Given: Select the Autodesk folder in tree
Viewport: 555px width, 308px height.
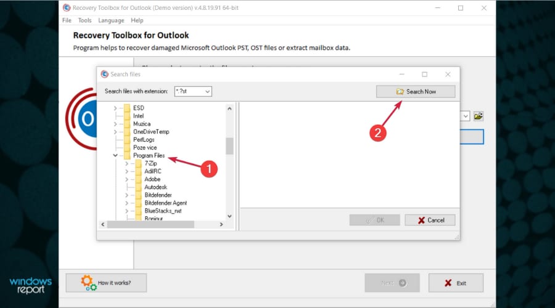Looking at the screenshot, I should 156,187.
